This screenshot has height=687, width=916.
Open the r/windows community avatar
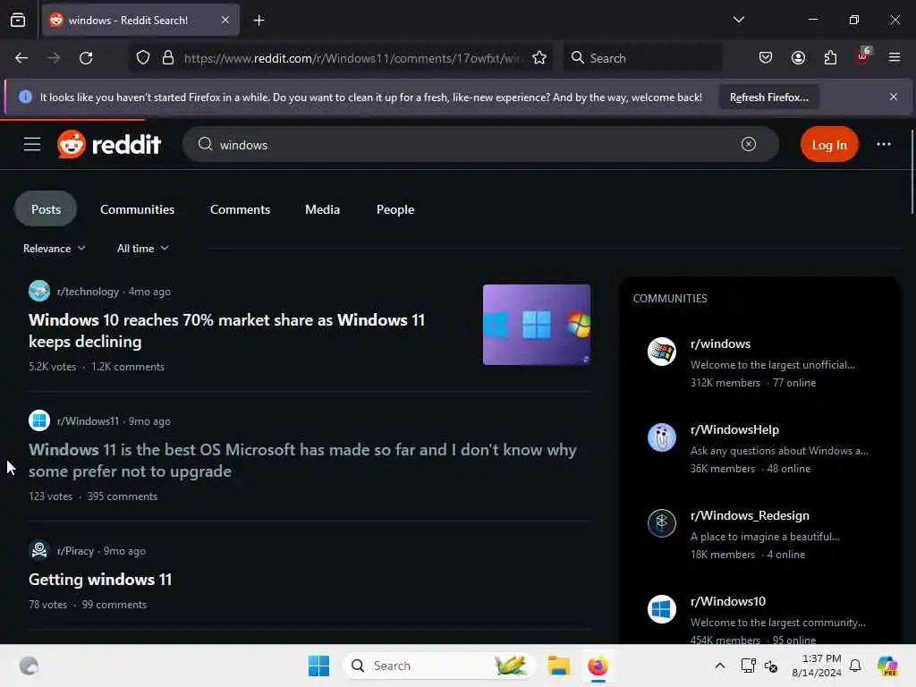[x=662, y=352]
